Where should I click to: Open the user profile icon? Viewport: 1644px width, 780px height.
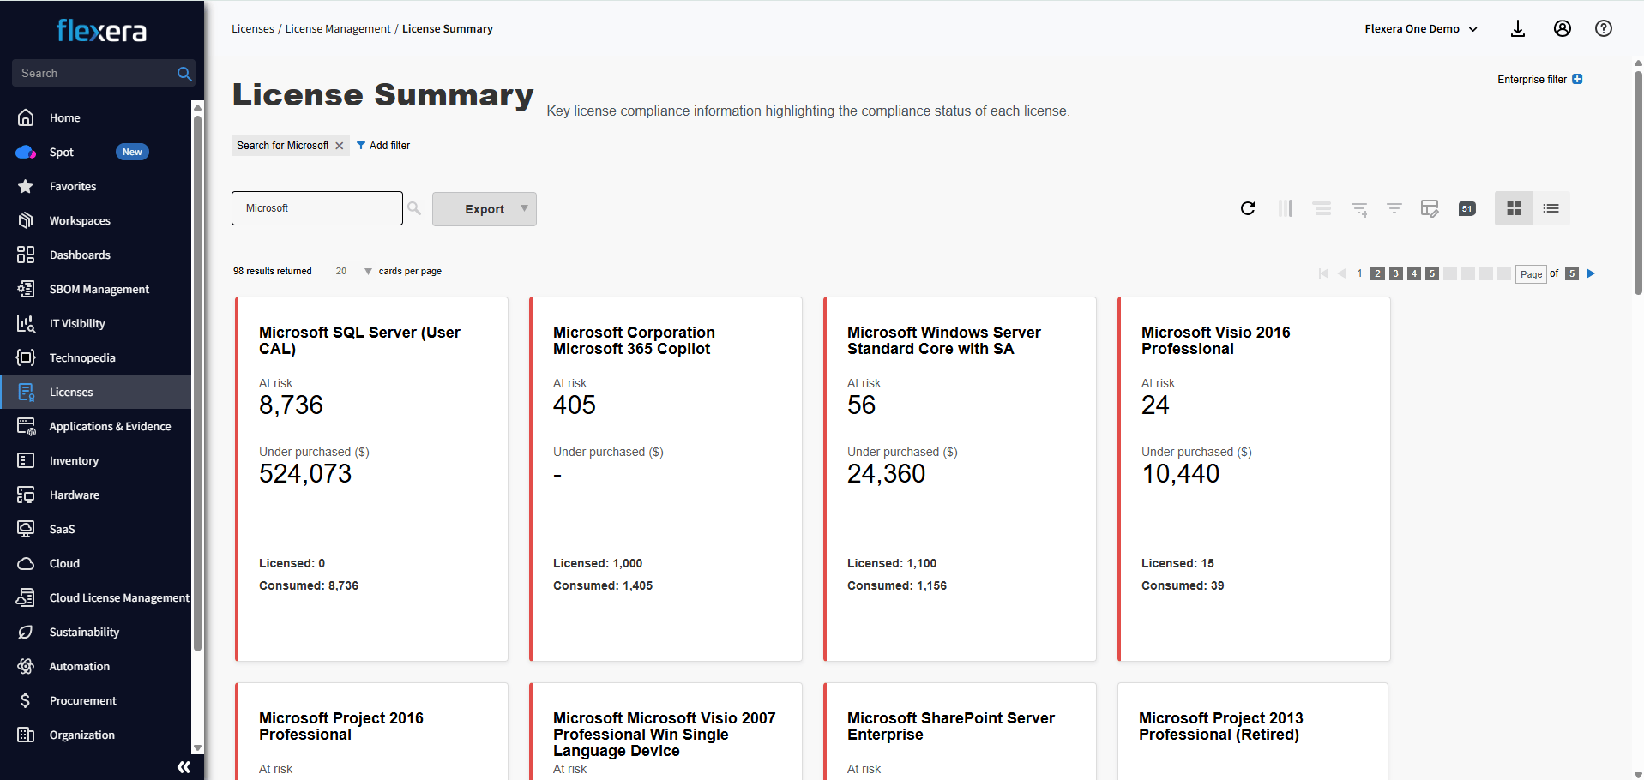click(1563, 28)
